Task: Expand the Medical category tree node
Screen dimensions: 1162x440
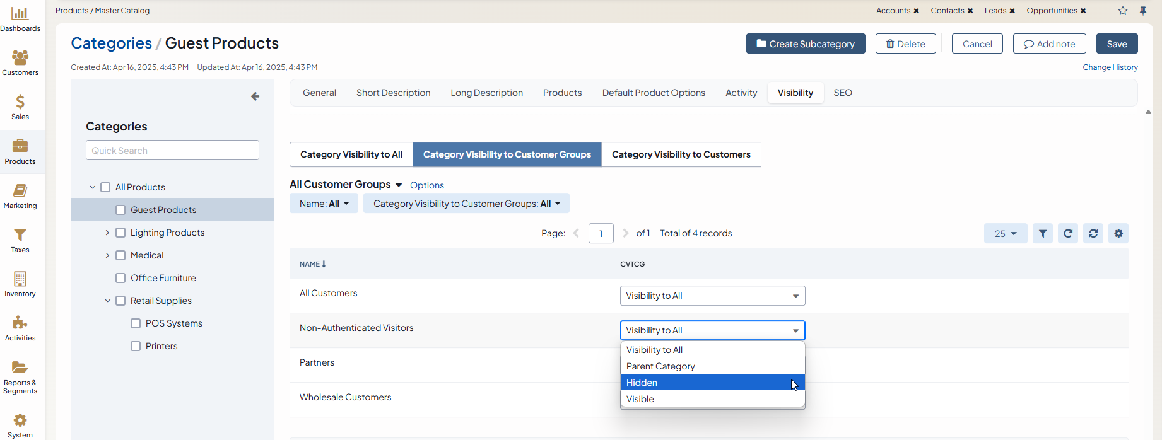Action: [107, 255]
